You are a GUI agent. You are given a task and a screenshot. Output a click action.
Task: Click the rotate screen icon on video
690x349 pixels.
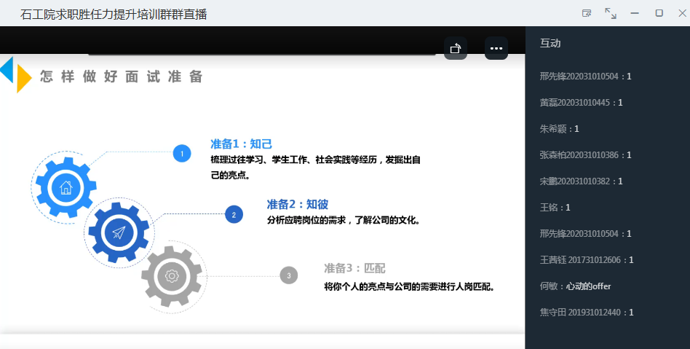(456, 48)
